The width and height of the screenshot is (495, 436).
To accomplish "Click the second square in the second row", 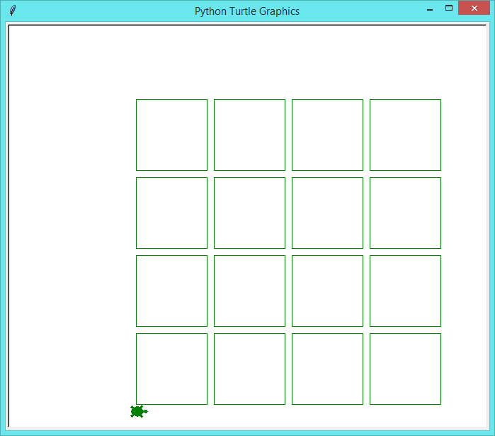I will point(249,213).
